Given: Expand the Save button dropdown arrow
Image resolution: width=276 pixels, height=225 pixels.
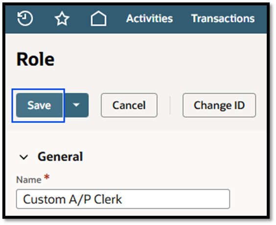Looking at the screenshot, I should pos(76,105).
